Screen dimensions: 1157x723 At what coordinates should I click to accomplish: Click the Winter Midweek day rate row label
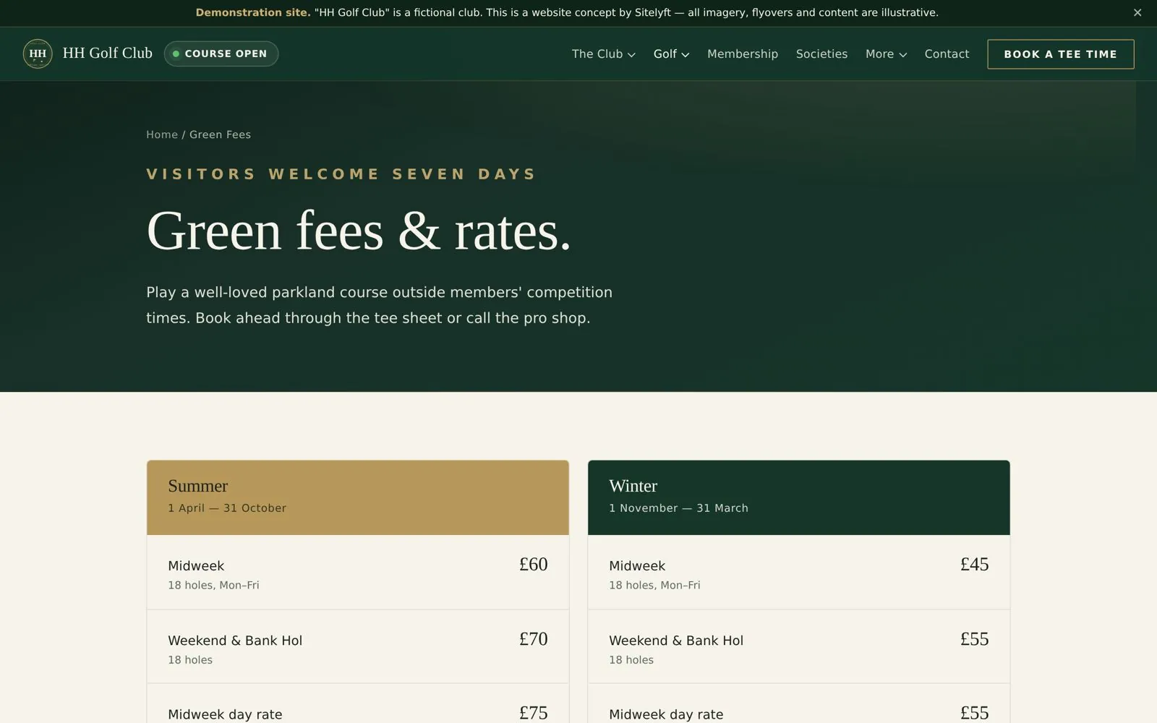tap(666, 714)
